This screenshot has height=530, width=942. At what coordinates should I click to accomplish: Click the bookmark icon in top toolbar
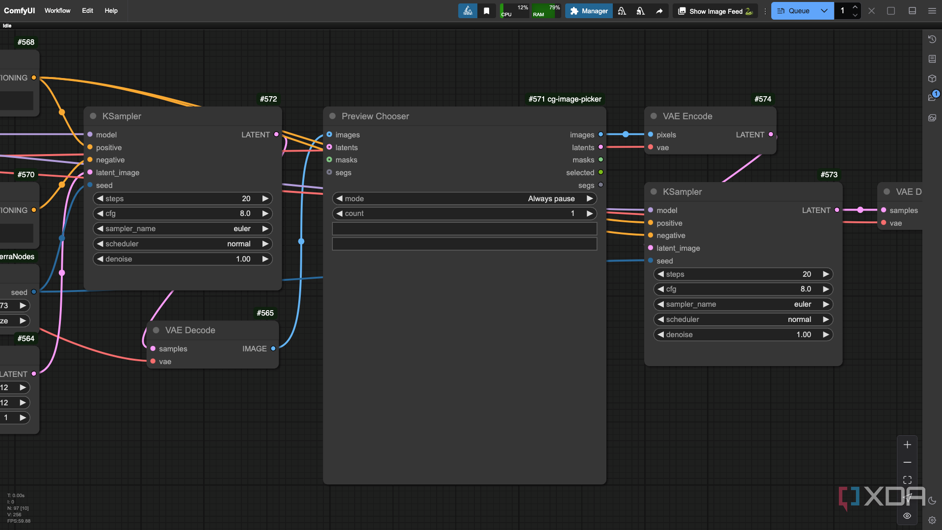pyautogui.click(x=486, y=11)
